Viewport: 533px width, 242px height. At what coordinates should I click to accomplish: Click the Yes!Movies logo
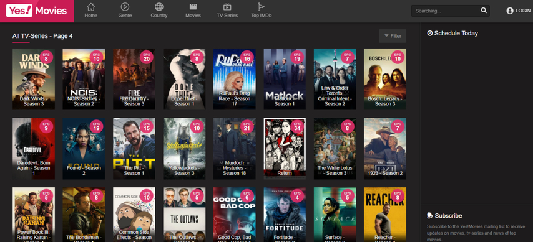(x=37, y=11)
